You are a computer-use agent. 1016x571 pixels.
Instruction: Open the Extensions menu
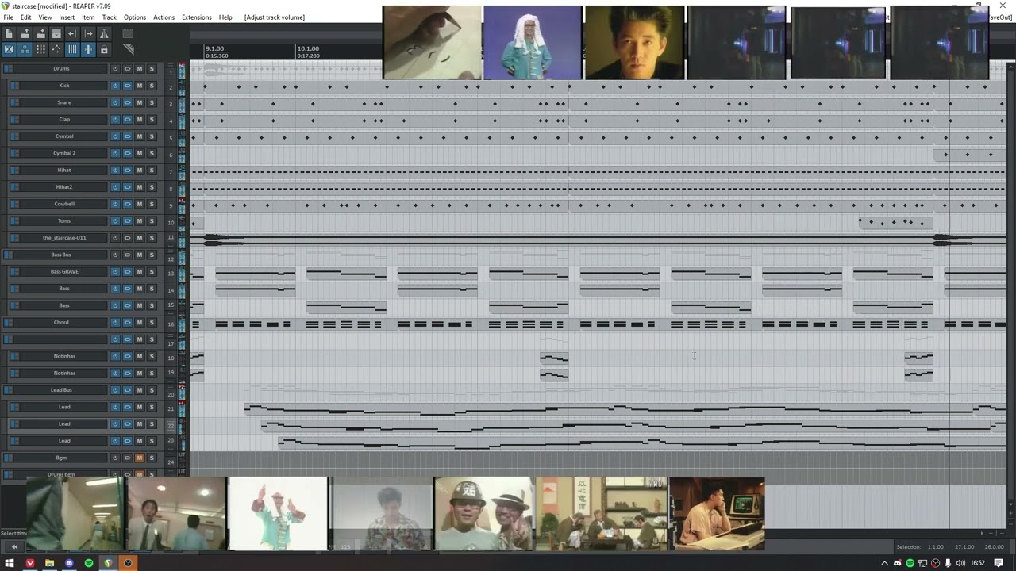tap(196, 17)
